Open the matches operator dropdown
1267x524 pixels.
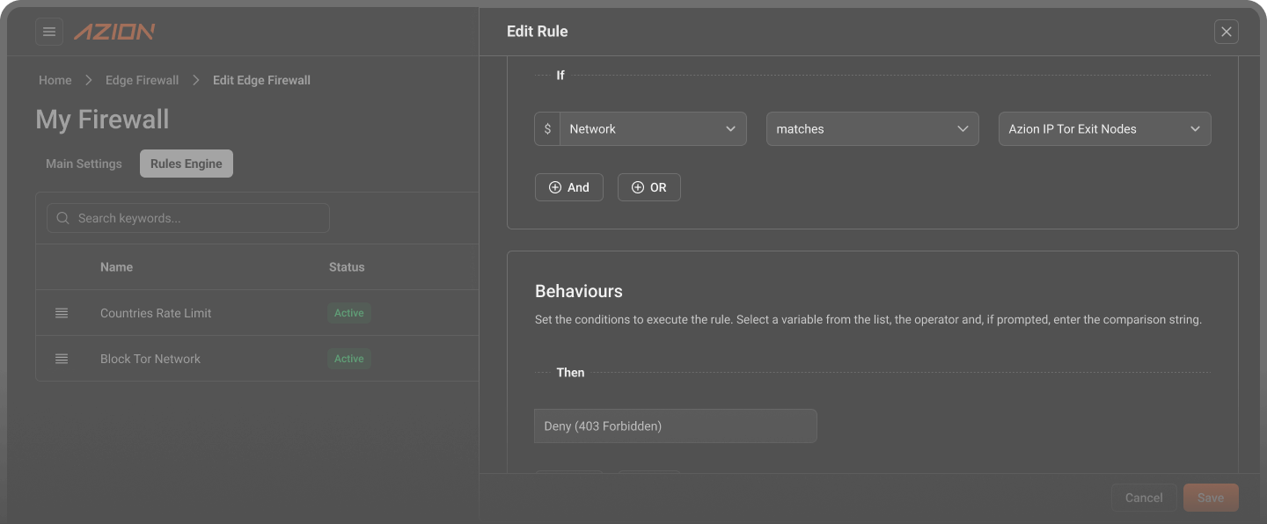coord(873,128)
